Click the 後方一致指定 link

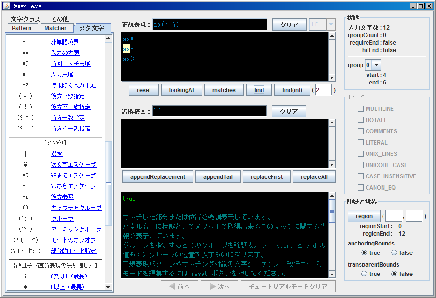[x=68, y=96]
